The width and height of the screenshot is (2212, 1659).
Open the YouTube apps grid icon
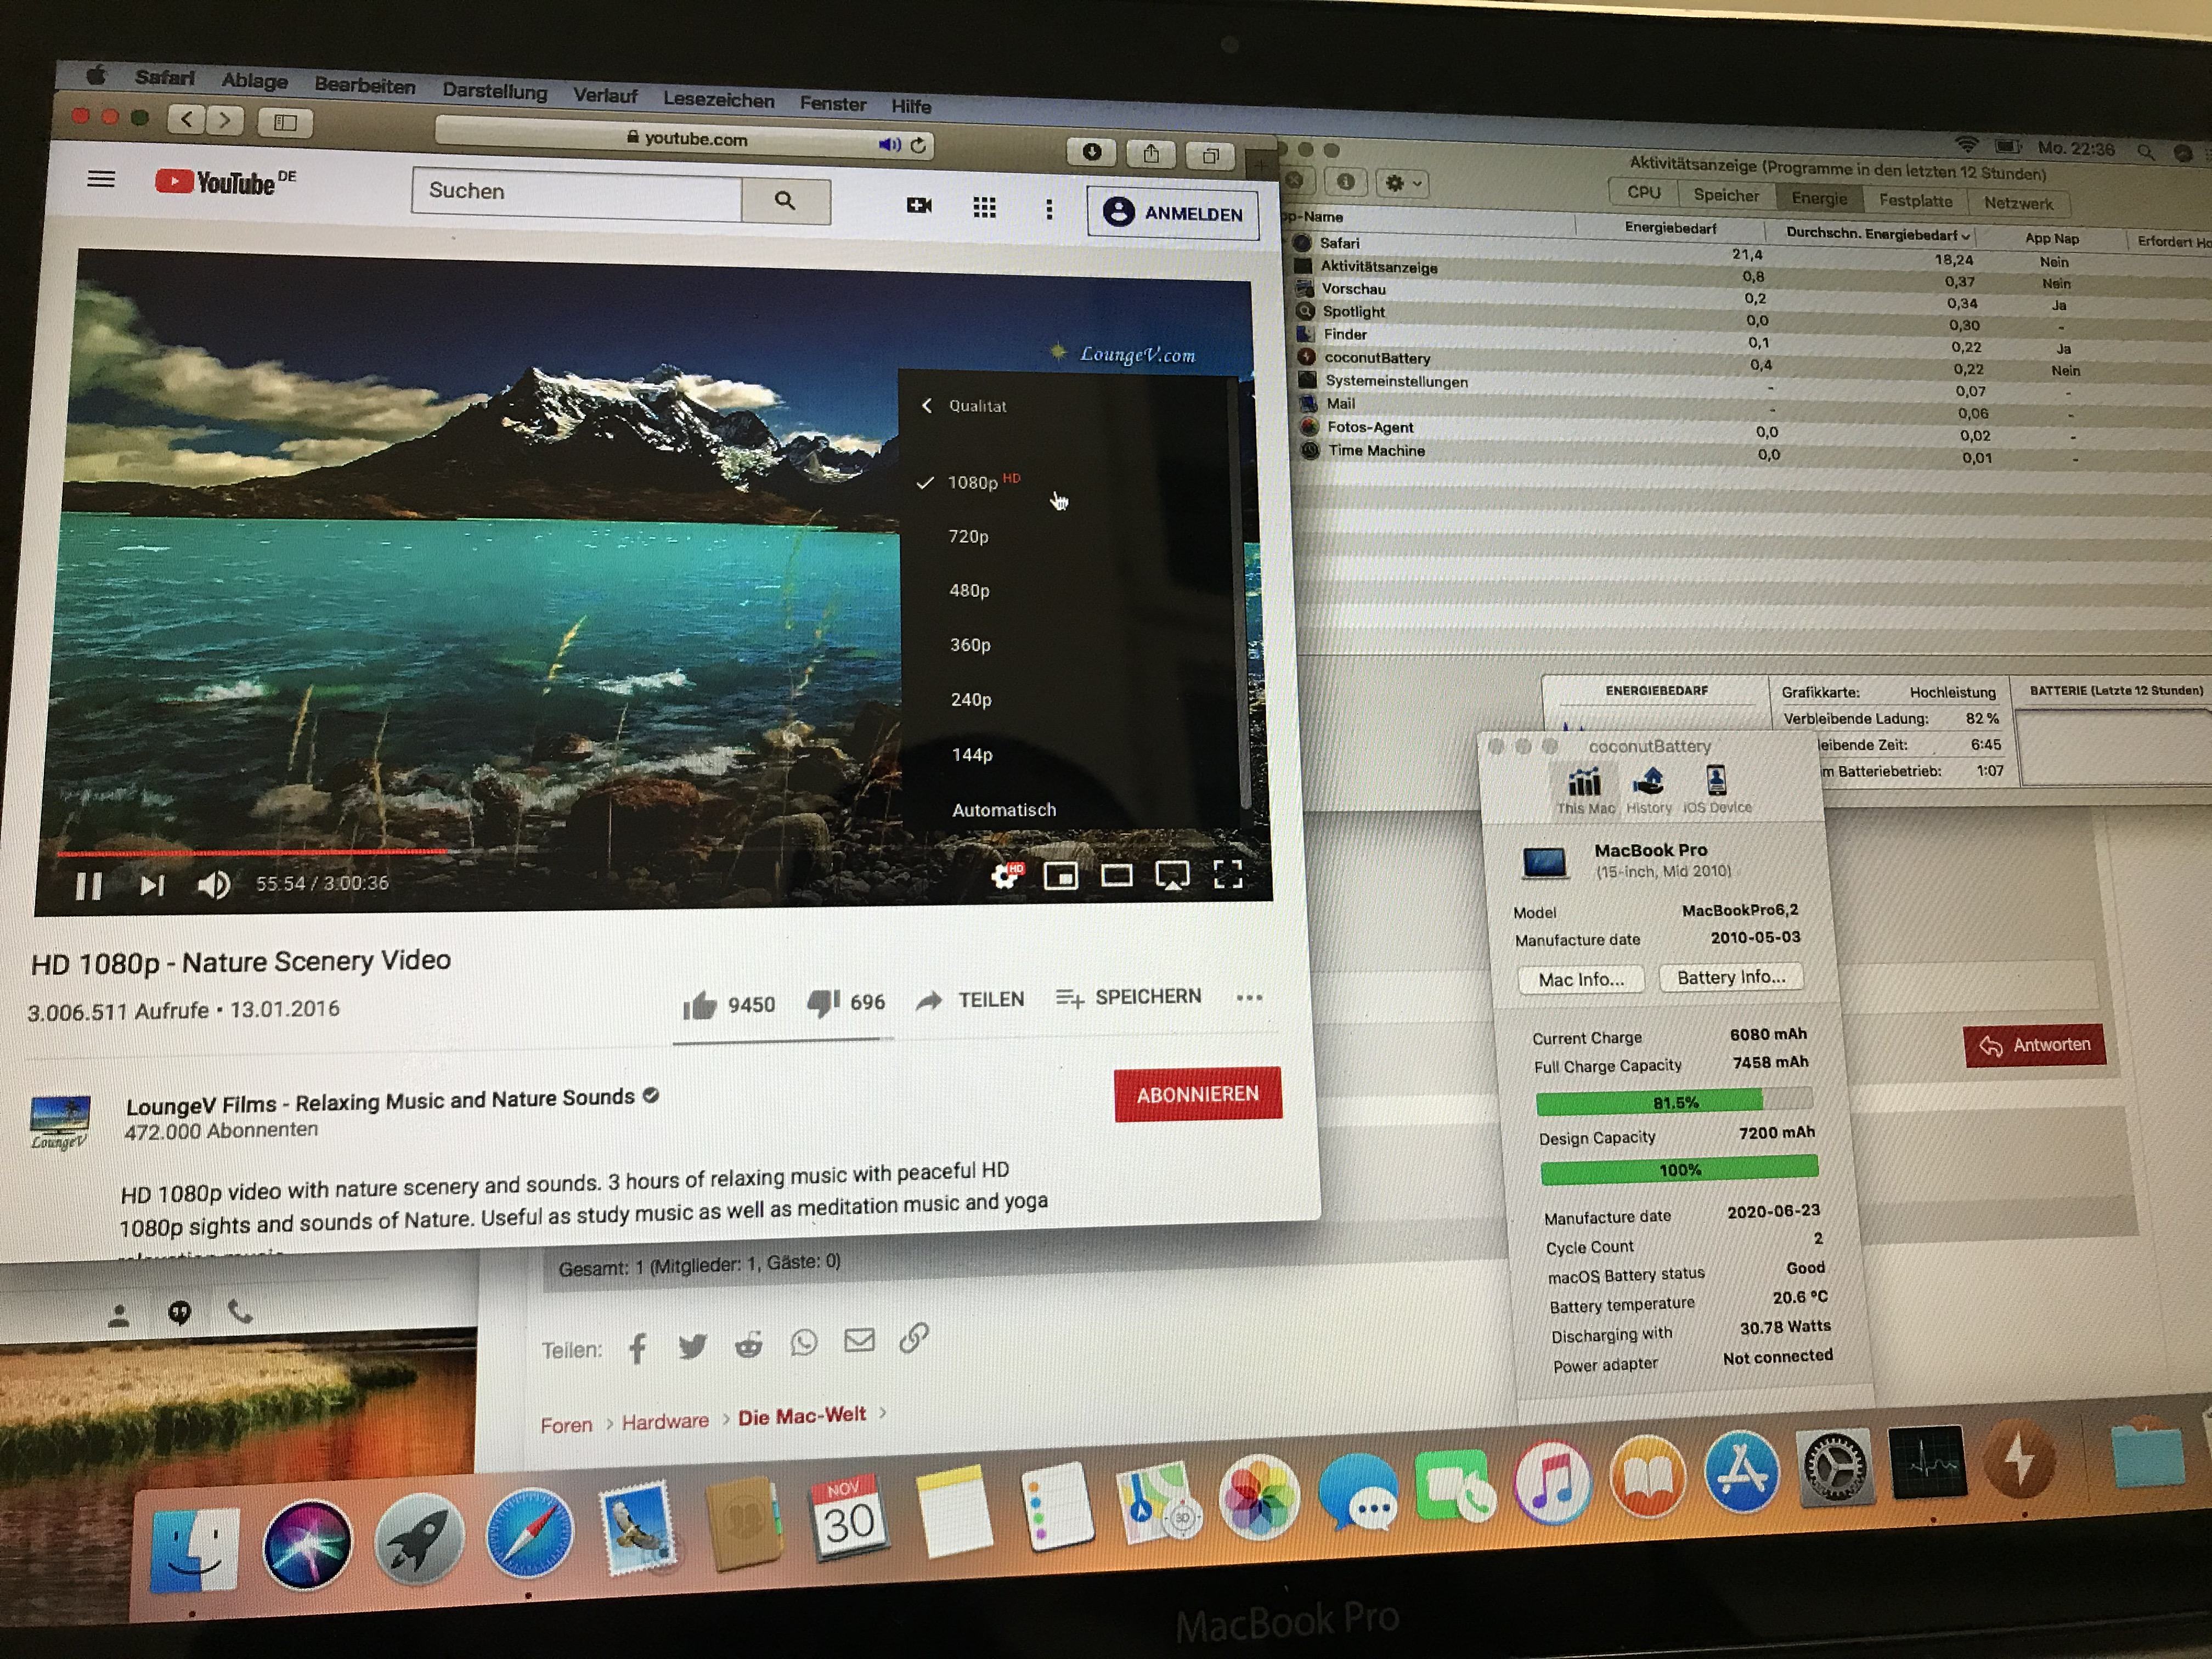click(984, 207)
